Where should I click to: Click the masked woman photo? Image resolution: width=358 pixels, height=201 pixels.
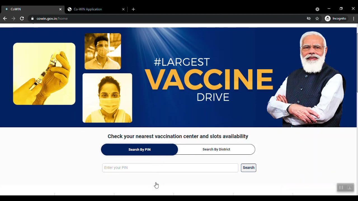coord(107,98)
